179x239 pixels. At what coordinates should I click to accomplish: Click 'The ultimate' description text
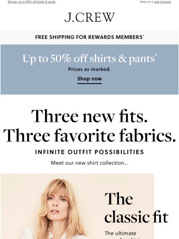(x=120, y=233)
